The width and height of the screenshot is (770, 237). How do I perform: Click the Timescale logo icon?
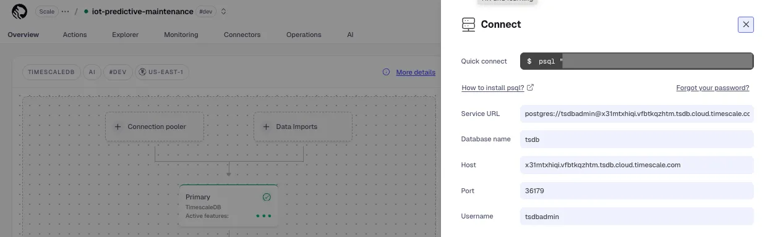click(19, 11)
